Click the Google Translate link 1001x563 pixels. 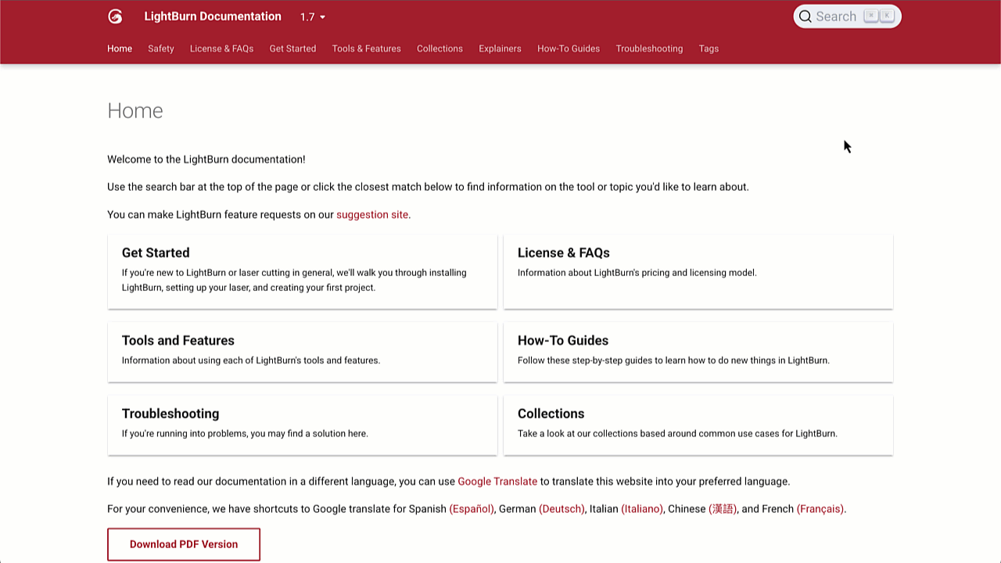(x=497, y=482)
